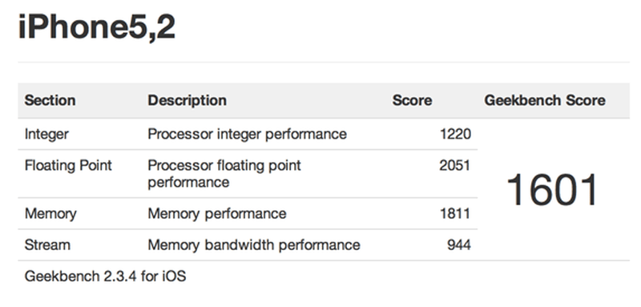Select the Integer section cell
The height and width of the screenshot is (307, 641).
46,134
